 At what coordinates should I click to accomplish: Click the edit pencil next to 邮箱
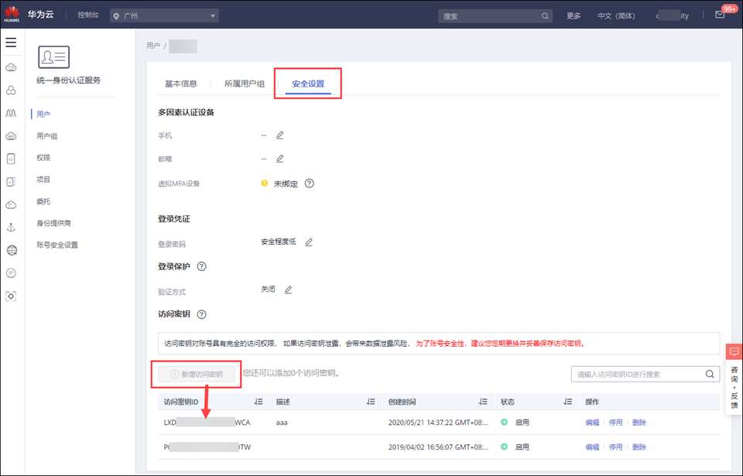point(280,159)
